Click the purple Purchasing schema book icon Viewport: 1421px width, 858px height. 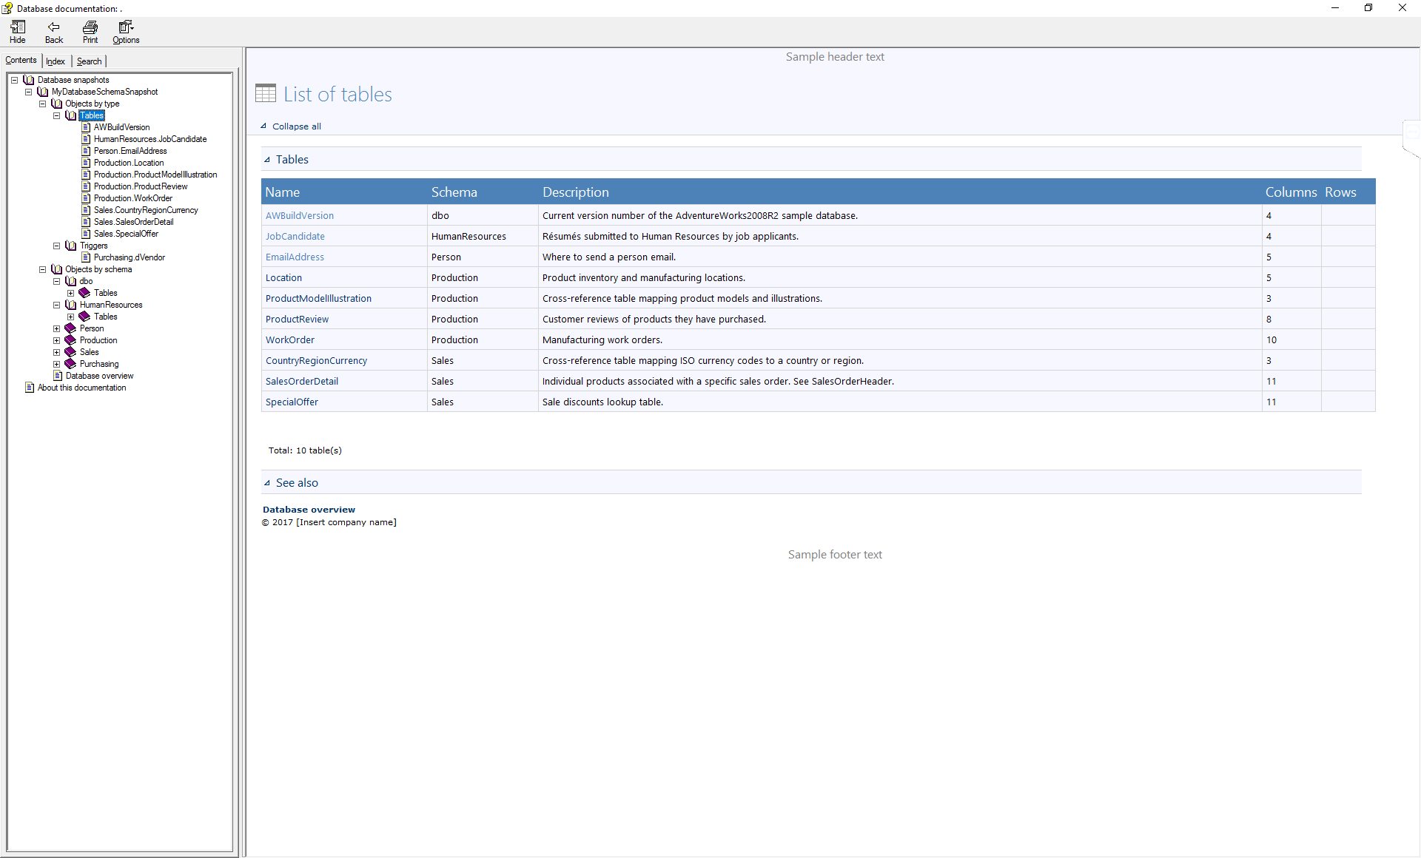tap(70, 364)
